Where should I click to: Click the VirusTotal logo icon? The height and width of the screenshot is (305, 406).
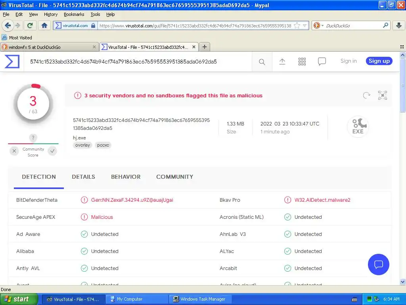pyautogui.click(x=12, y=62)
